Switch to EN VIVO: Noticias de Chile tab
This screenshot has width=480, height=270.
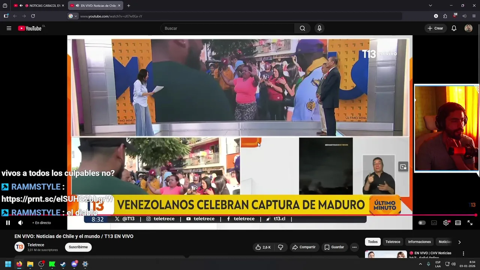click(96, 6)
